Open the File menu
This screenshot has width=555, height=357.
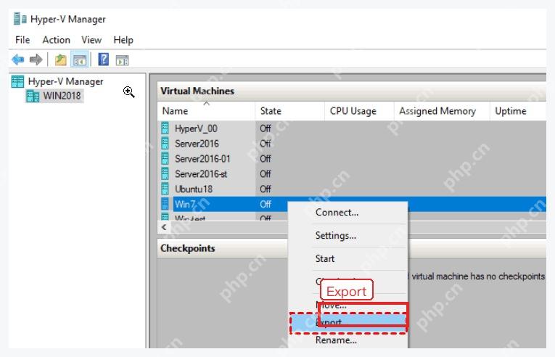22,40
